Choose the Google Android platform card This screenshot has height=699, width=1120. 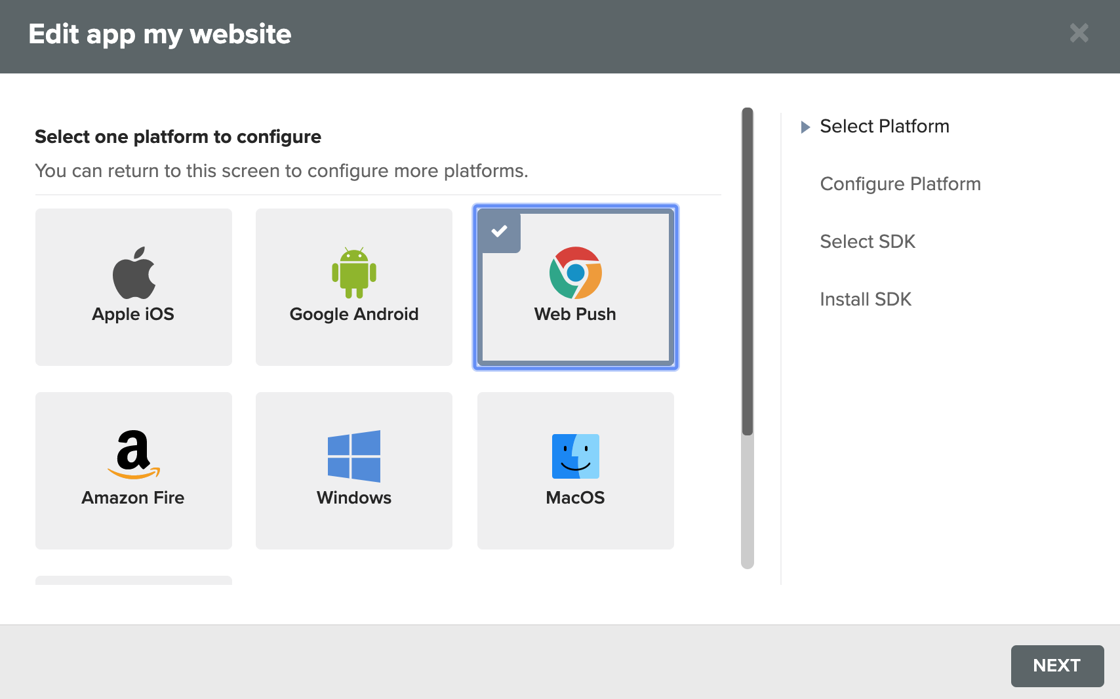(354, 287)
